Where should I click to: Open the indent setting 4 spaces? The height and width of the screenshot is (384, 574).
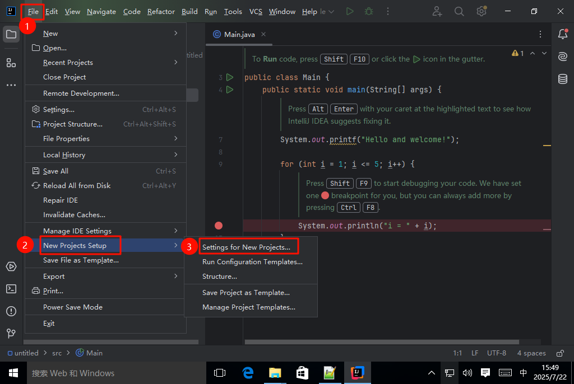(x=531, y=353)
